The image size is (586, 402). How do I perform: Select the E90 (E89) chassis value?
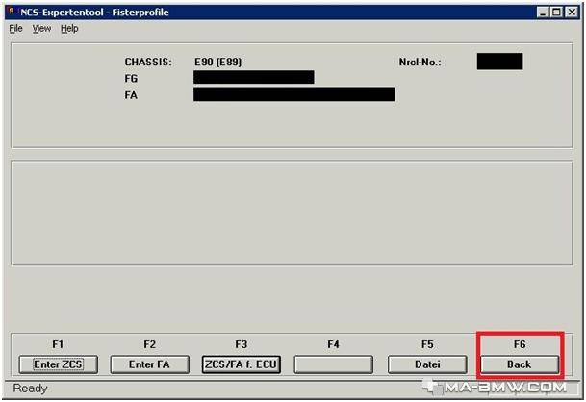pos(217,62)
